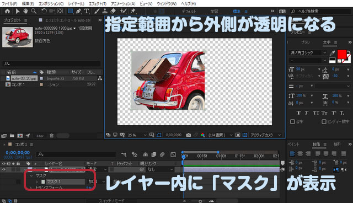
Task: Toggle faux bold T button
Action: 298,113
